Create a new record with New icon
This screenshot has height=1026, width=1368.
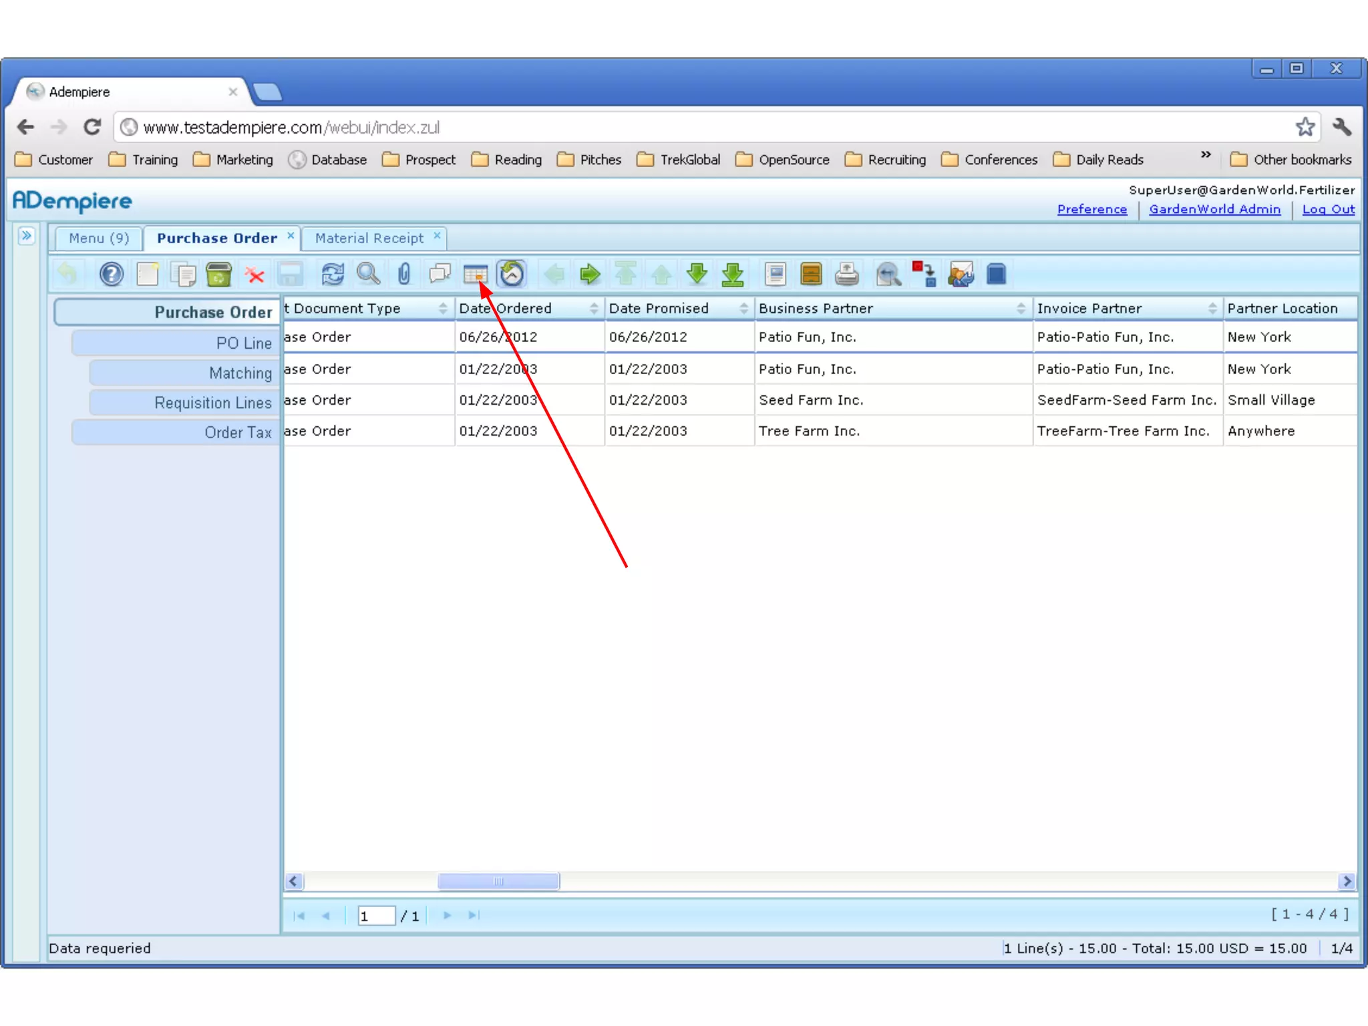[147, 275]
